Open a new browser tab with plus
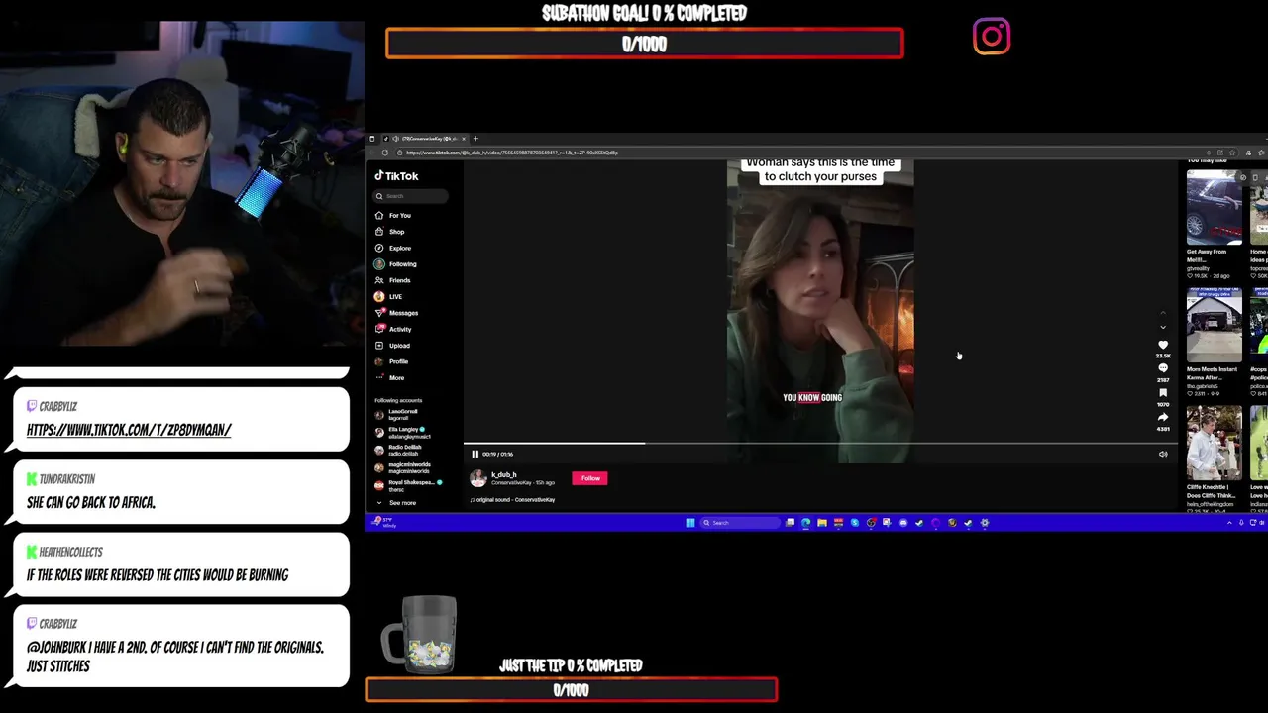1268x713 pixels. (x=475, y=139)
